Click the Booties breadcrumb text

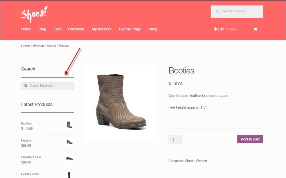64,46
